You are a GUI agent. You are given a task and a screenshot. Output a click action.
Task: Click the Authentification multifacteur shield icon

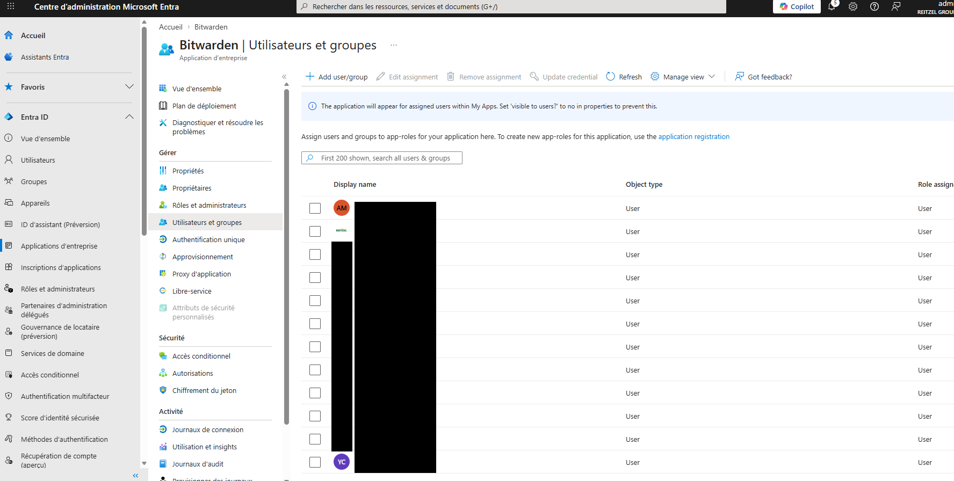[x=9, y=396]
